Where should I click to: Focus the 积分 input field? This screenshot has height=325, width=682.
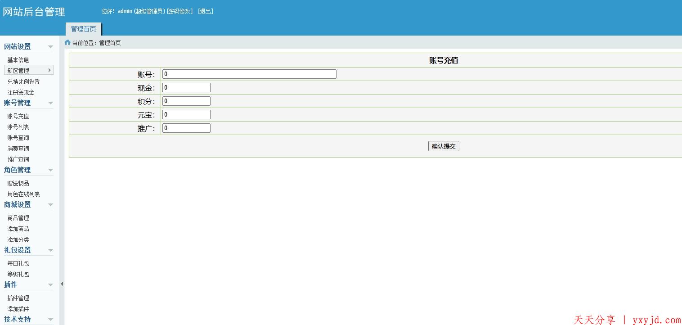(x=186, y=101)
